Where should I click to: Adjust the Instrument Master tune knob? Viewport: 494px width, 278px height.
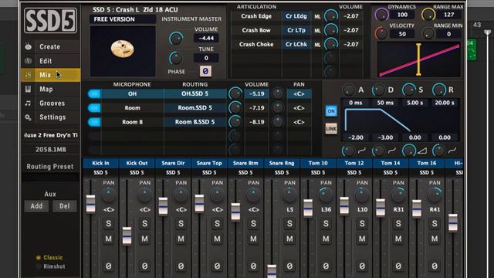pyautogui.click(x=175, y=58)
